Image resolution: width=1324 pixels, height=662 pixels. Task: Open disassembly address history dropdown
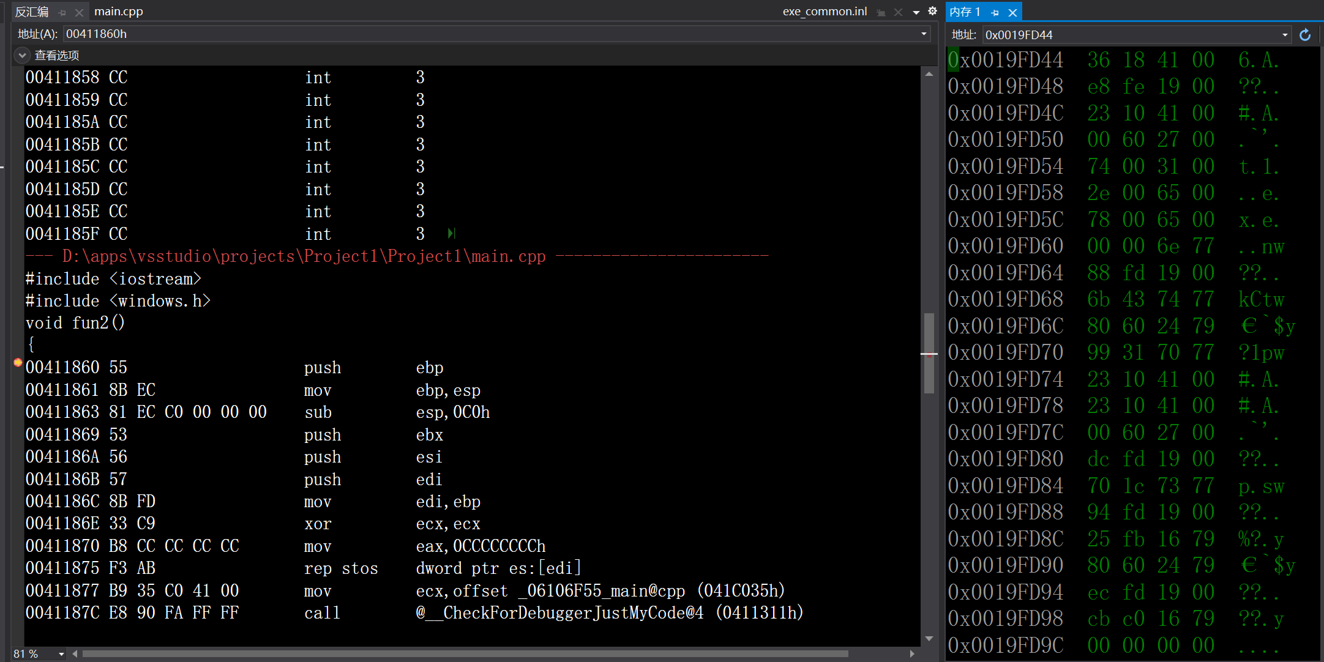(924, 34)
